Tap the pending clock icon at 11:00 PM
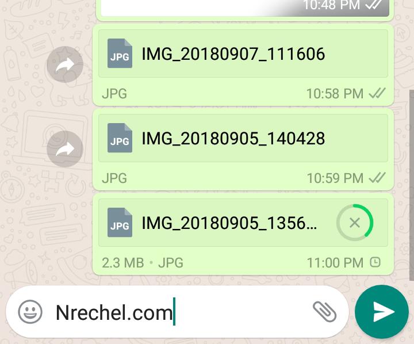Viewport: 414px width, 344px height. [x=375, y=262]
